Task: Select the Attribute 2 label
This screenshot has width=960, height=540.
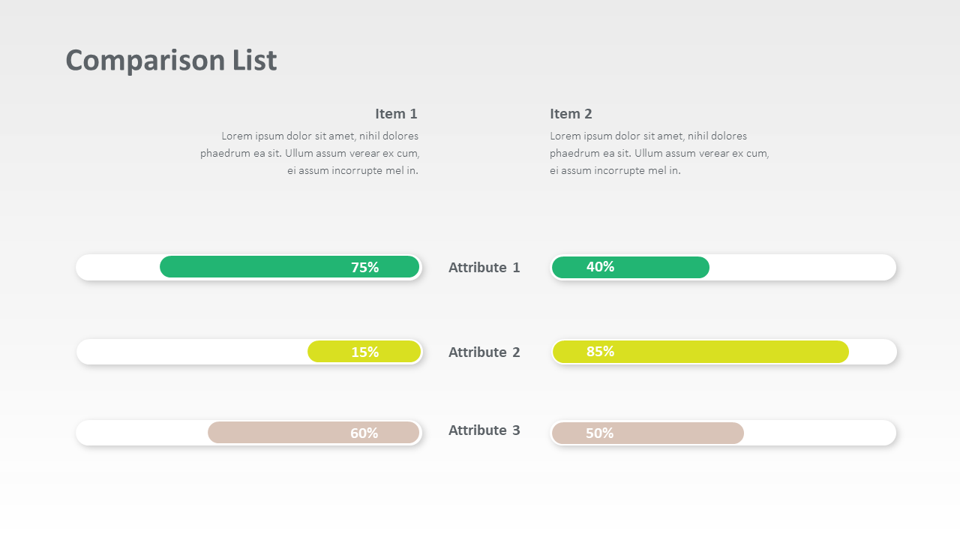Action: tap(484, 352)
